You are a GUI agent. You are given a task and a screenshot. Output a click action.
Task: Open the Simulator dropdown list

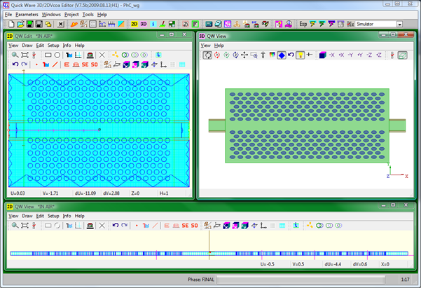tap(399, 24)
